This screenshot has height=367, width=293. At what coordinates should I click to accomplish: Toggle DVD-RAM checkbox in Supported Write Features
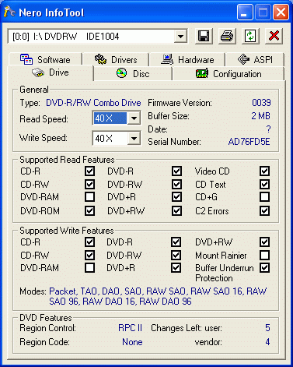coord(89,268)
